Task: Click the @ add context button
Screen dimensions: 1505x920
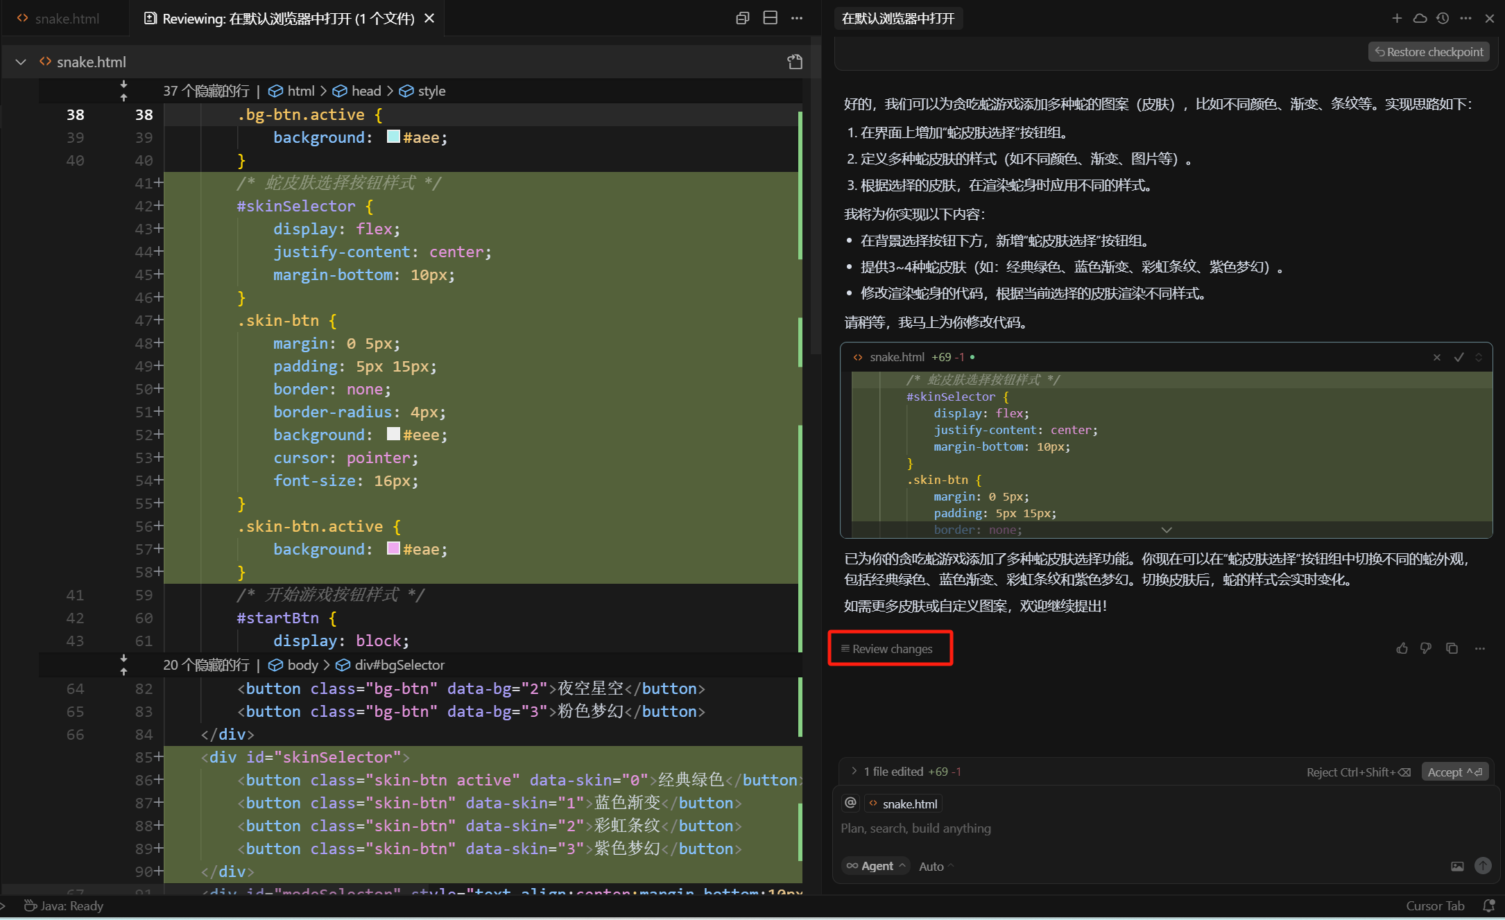Action: 850,803
